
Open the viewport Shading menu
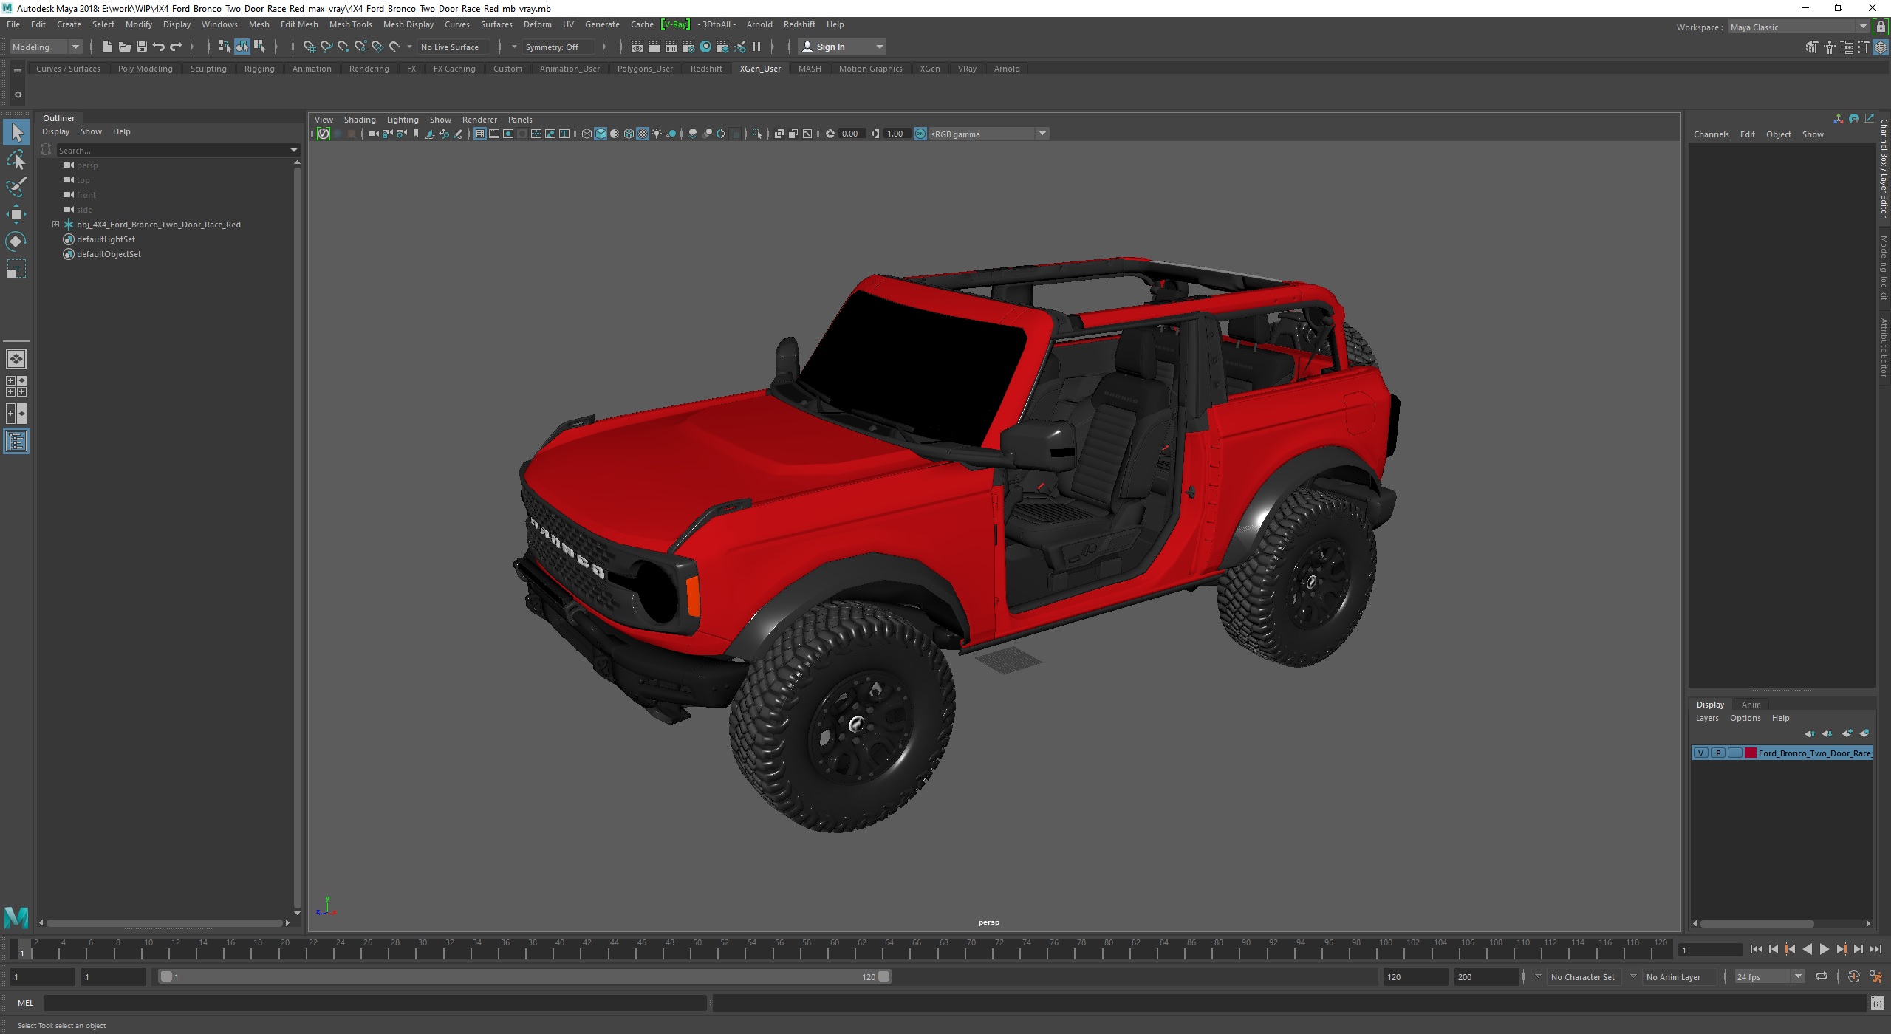(360, 120)
